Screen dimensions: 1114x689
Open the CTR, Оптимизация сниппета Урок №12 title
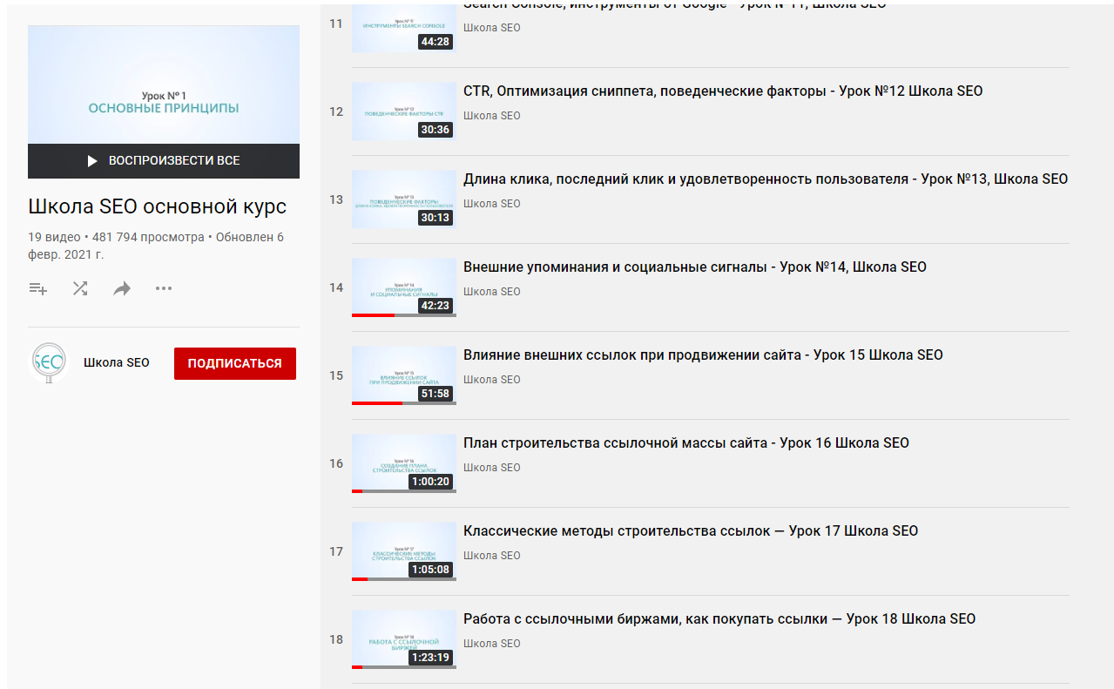point(723,91)
